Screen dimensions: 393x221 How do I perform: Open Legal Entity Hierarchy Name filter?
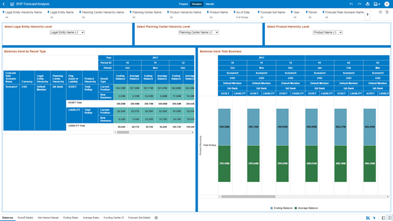click(23, 12)
